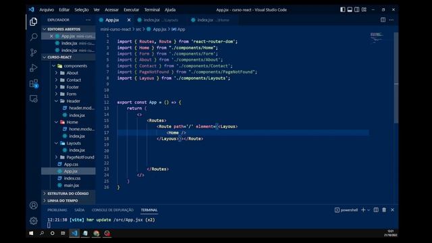The height and width of the screenshot is (243, 432).
Task: Open the Manage gear settings
Action: (33, 221)
